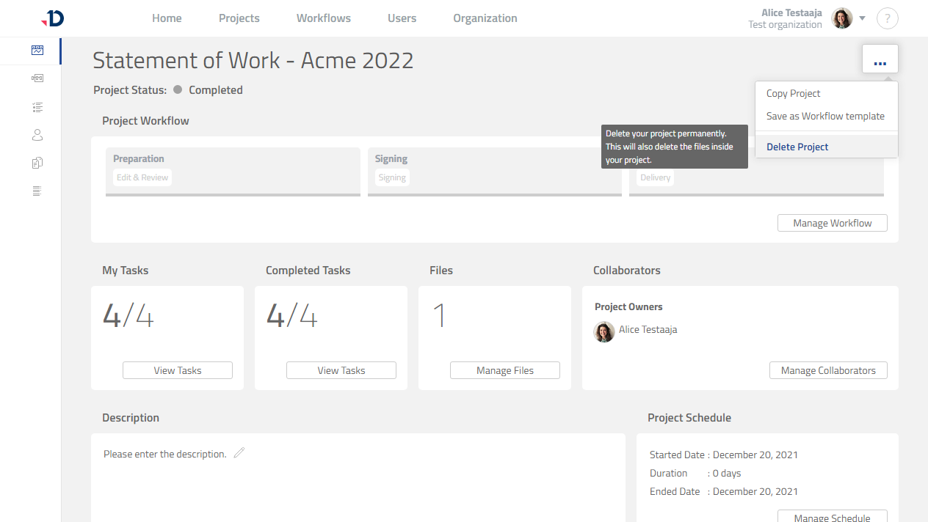The height and width of the screenshot is (522, 928).
Task: Open the files documents icon in sidebar
Action: pyautogui.click(x=37, y=163)
